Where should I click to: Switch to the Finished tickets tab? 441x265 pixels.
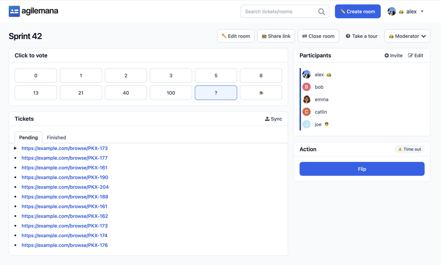(56, 138)
